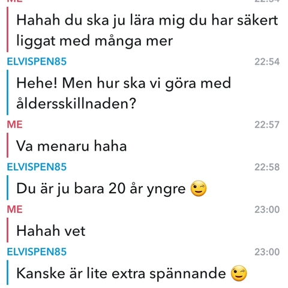This screenshot has height=288, width=288.
Task: Tap the message starting "Hahah du ska ju"
Action: coord(147,31)
